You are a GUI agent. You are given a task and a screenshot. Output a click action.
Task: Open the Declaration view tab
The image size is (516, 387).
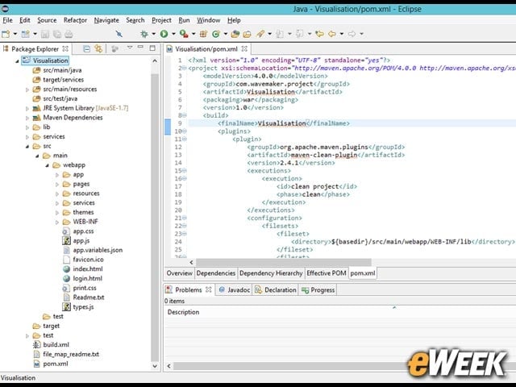point(276,290)
